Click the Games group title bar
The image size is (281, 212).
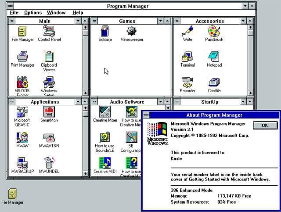point(127,21)
